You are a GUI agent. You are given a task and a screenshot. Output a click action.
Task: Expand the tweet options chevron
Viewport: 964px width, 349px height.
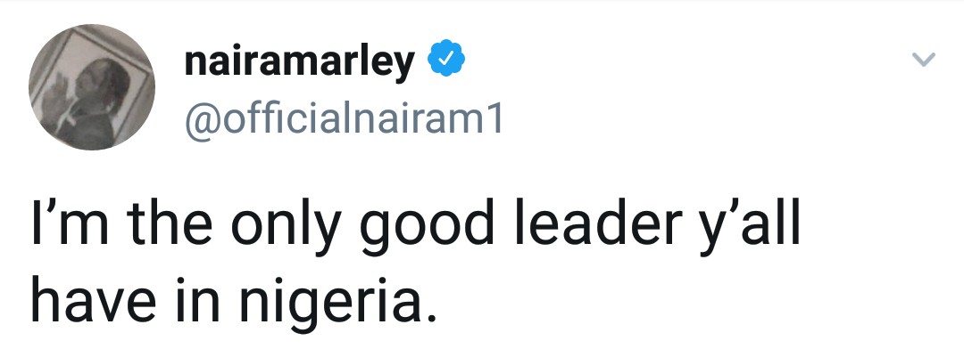click(x=923, y=59)
